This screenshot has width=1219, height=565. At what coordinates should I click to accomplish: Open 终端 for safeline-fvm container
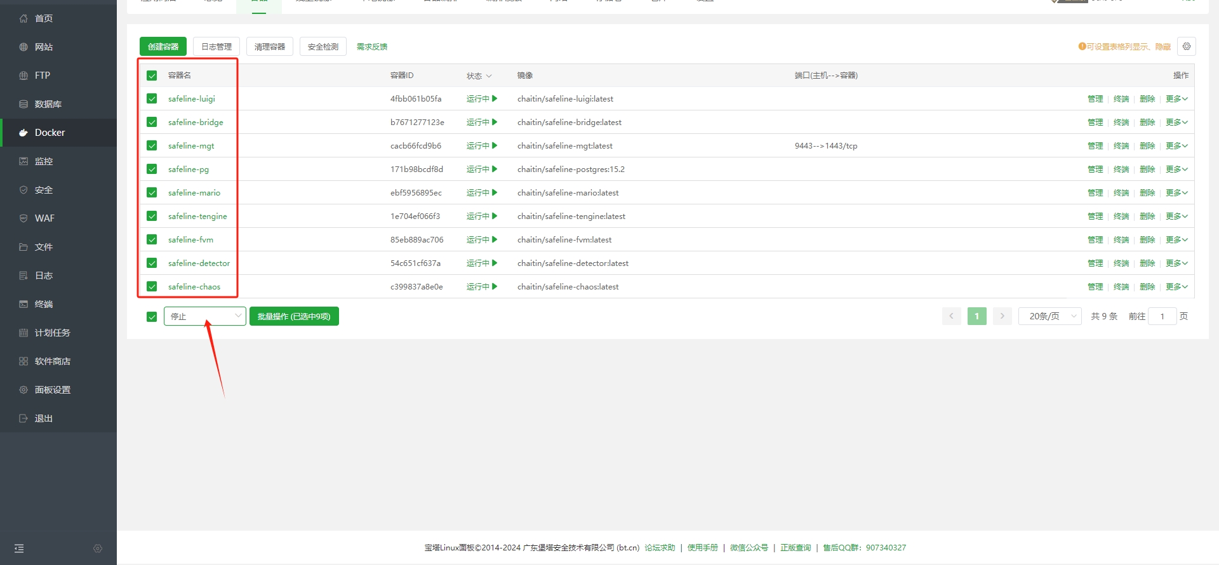[1121, 239]
